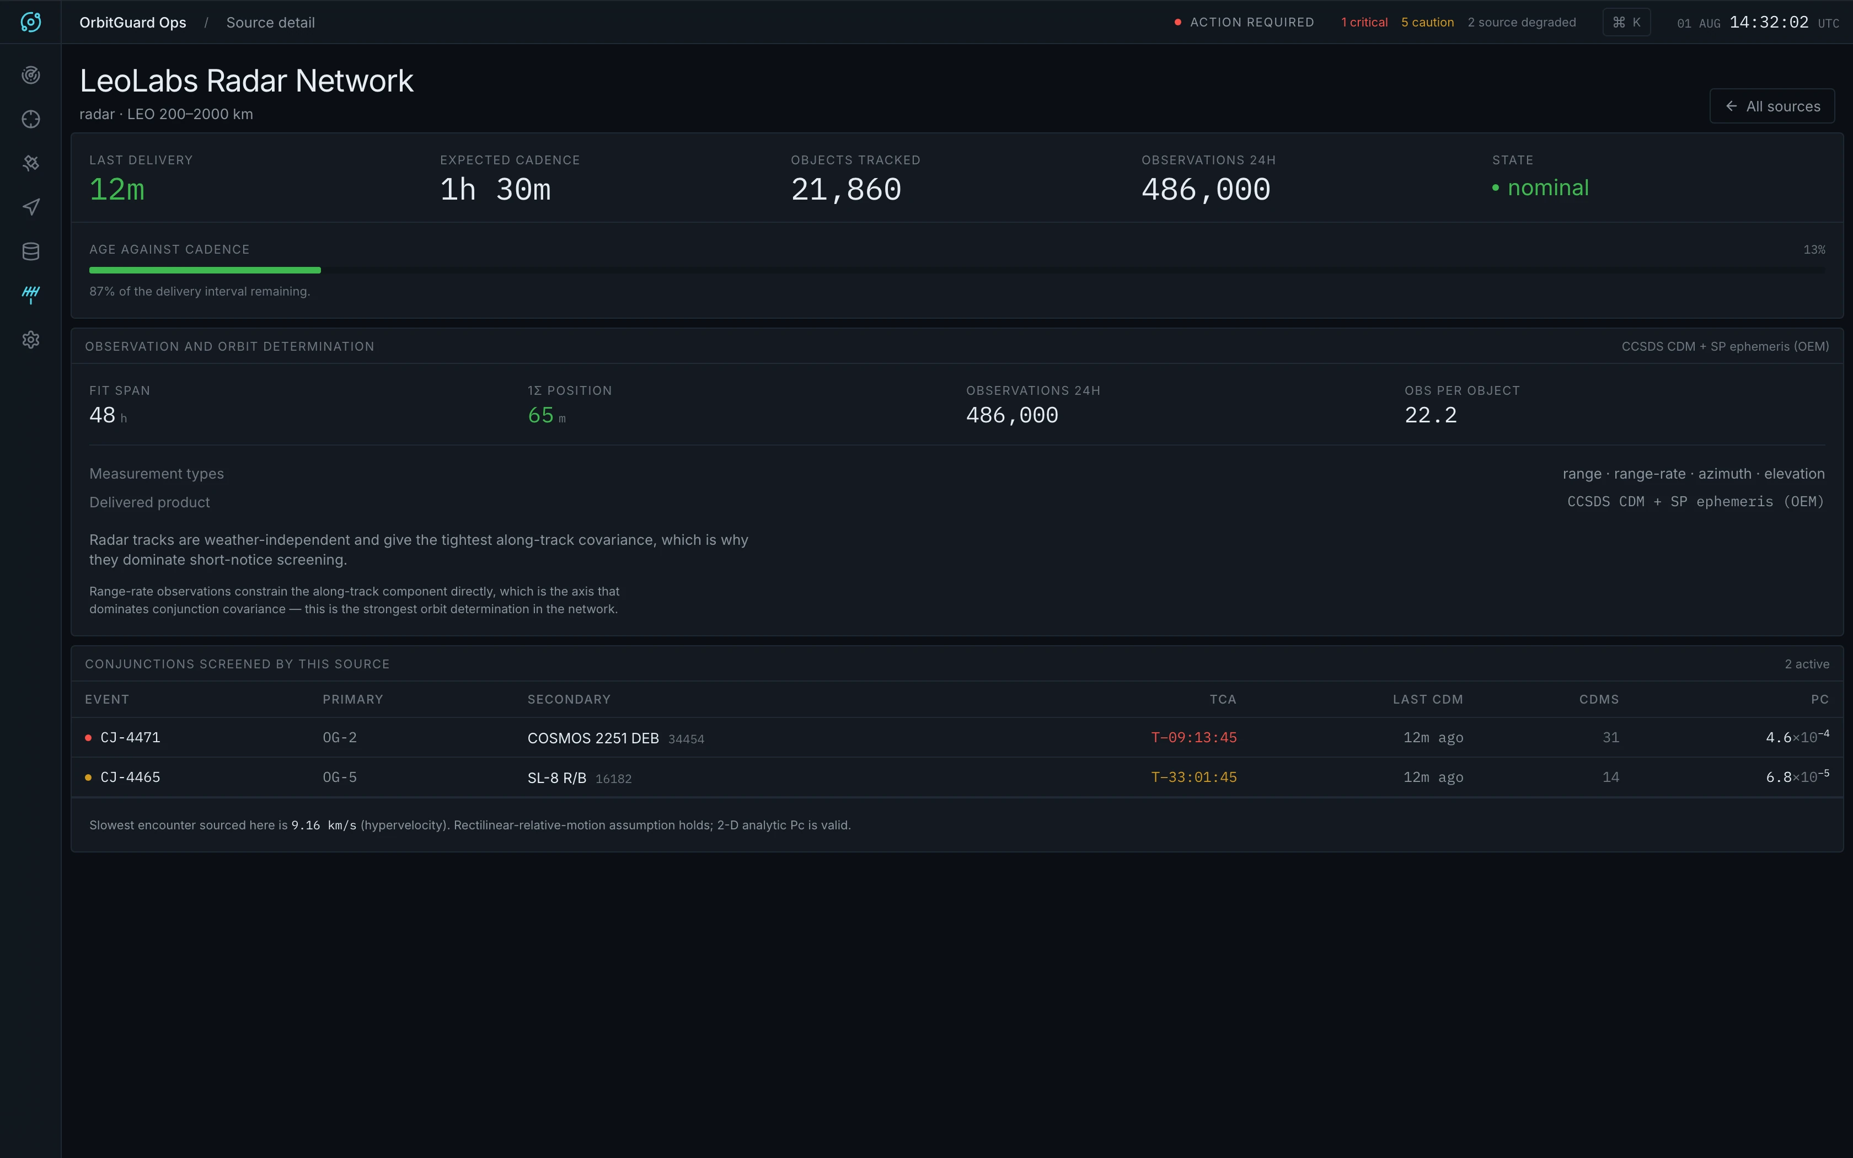Click the Obs Per Object value 22.2
Screen dimensions: 1853x1158
click(x=1431, y=415)
